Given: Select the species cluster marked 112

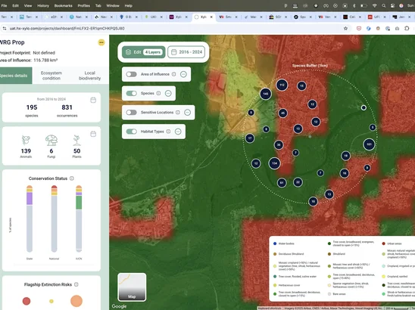Looking at the screenshot, I should coord(282,85).
